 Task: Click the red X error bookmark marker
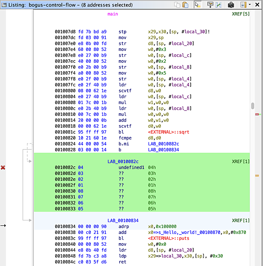[3, 168]
